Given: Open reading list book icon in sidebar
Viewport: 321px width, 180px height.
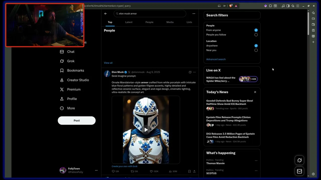Looking at the screenshot, I should [x=313, y=36].
